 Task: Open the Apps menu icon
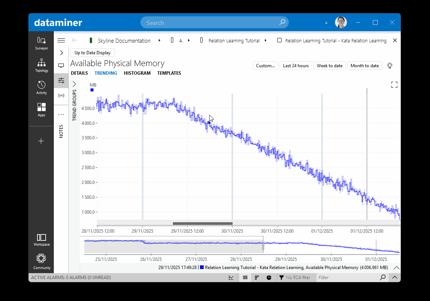(42, 110)
